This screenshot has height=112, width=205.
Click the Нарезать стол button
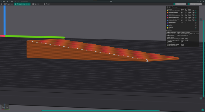[181, 4]
